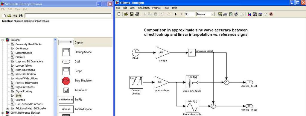Select the Terminator block in library

(x=66, y=90)
